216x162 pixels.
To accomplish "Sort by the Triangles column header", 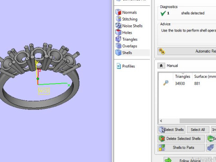I will 183,76.
